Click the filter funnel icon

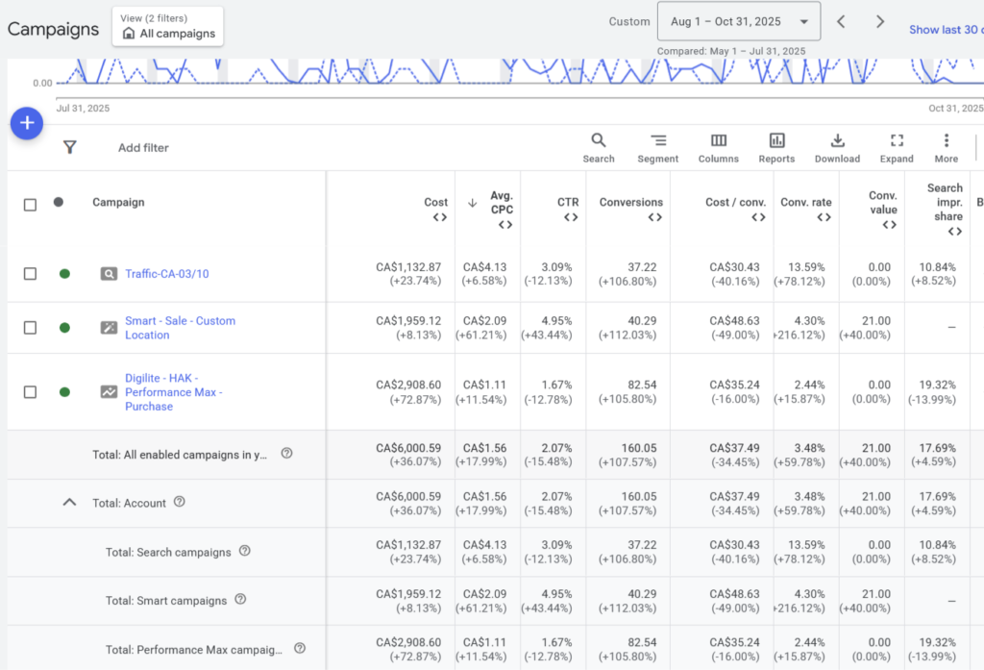69,147
